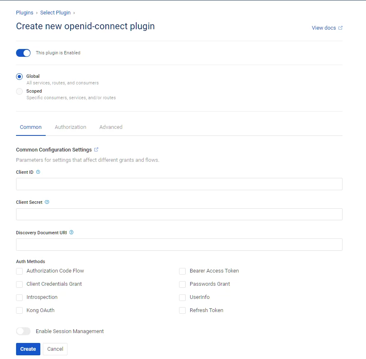Focus the Client ID input field
Screen dimensions: 366x359
click(179, 184)
